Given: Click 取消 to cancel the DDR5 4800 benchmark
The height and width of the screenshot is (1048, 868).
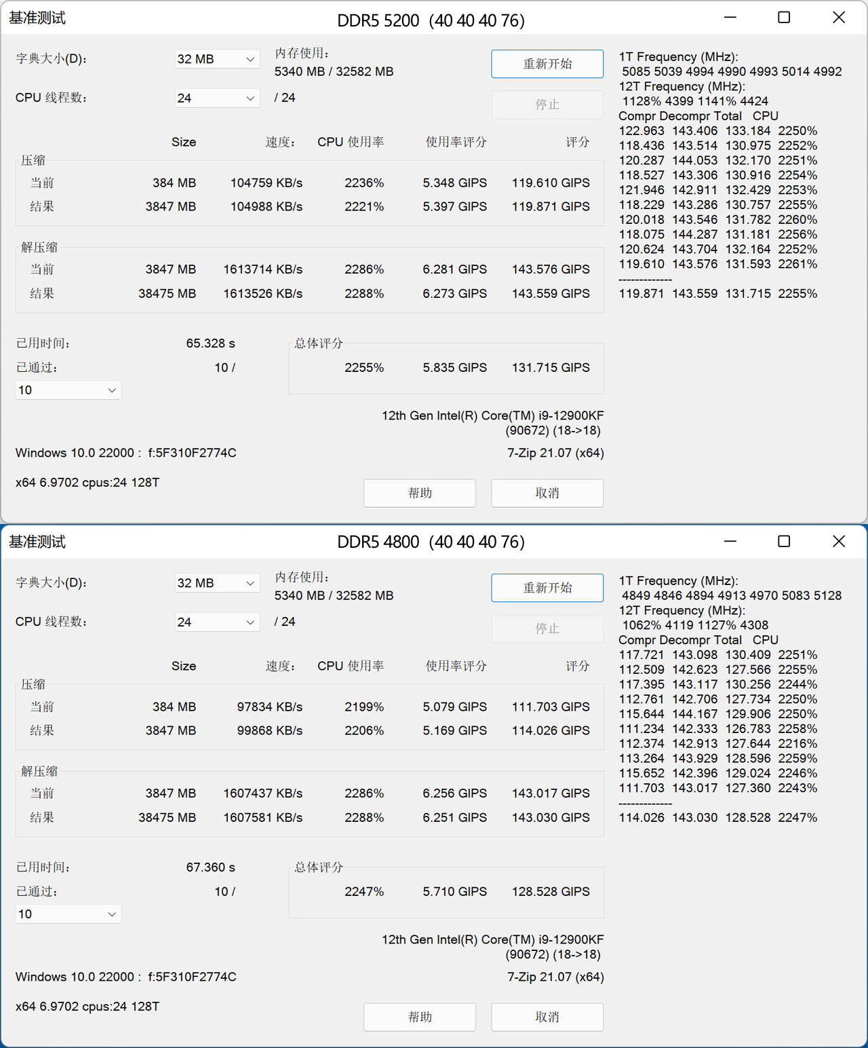Looking at the screenshot, I should pyautogui.click(x=547, y=1017).
